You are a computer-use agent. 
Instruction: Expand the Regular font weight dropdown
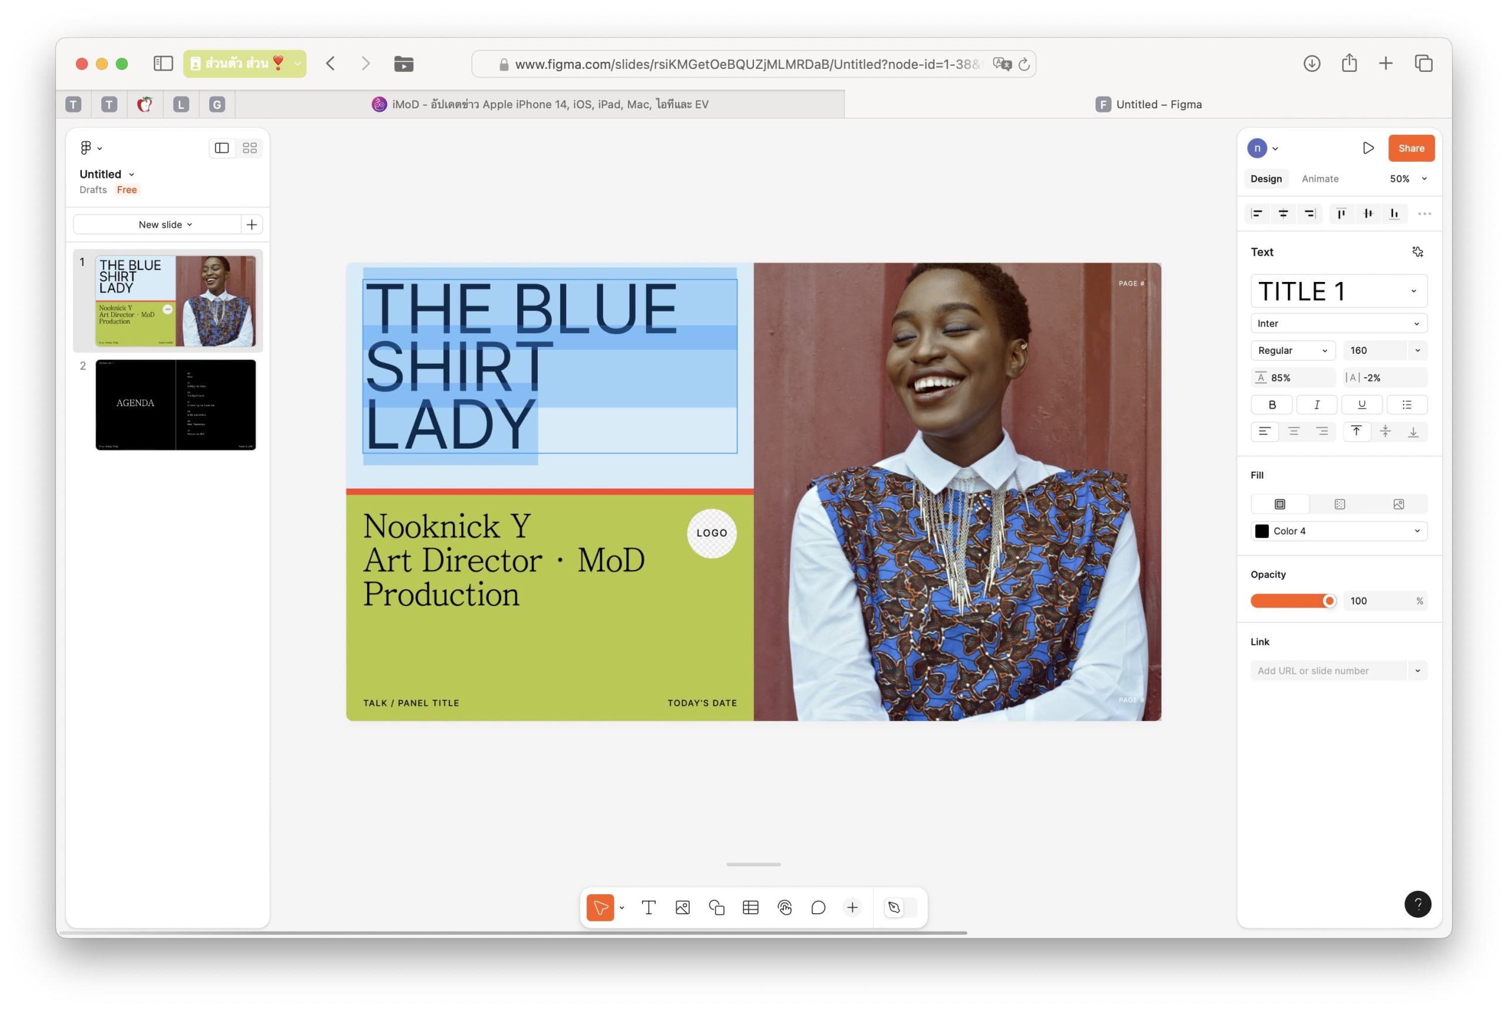tap(1292, 350)
